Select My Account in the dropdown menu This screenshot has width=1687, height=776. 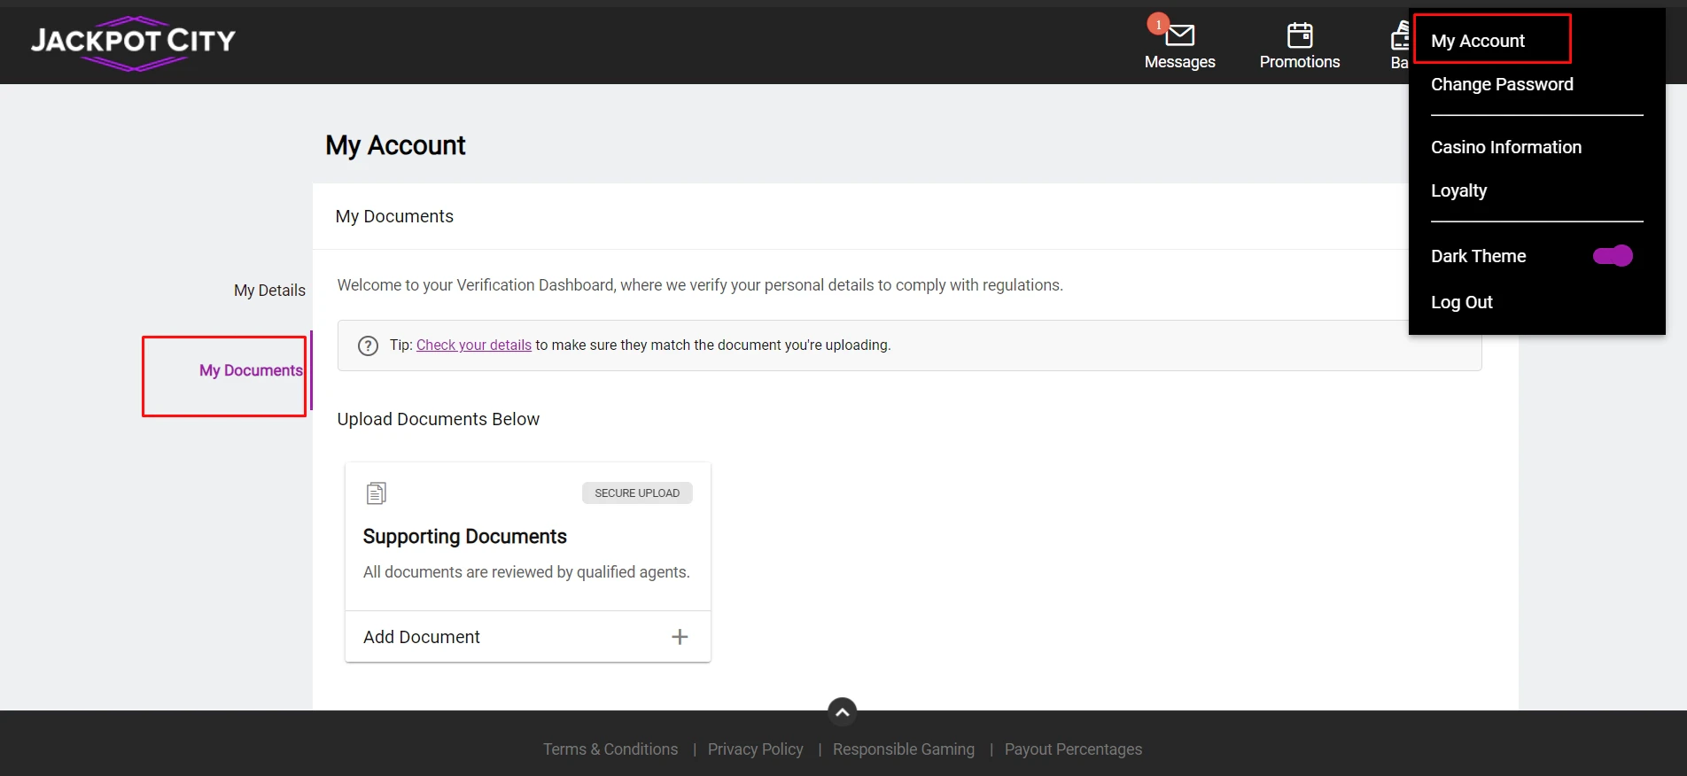pos(1478,41)
